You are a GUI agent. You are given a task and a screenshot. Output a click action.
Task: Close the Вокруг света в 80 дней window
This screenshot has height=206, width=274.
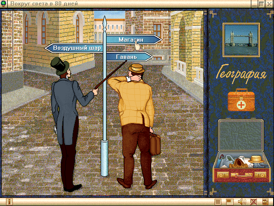pos(269,4)
